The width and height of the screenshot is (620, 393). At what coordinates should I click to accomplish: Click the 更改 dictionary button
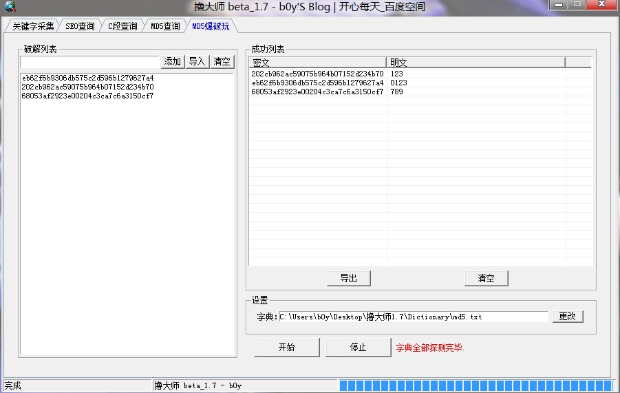pyautogui.click(x=568, y=317)
